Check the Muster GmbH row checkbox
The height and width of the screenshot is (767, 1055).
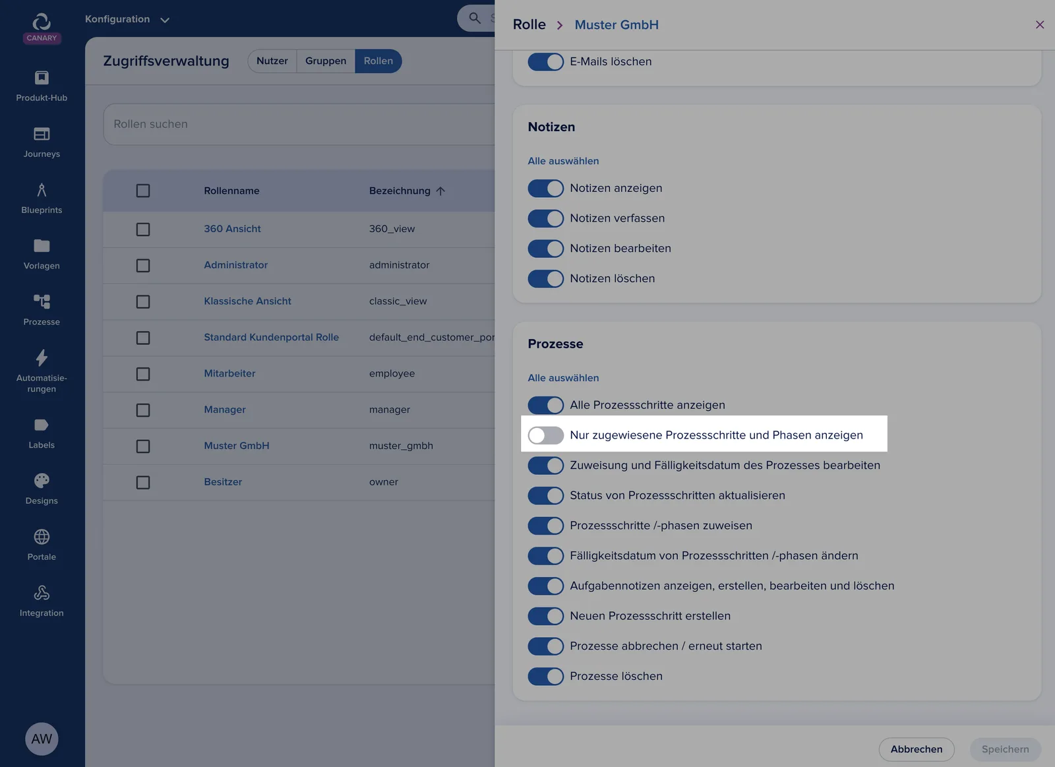[143, 446]
